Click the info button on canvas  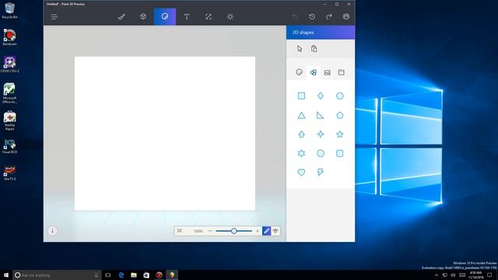[52, 231]
